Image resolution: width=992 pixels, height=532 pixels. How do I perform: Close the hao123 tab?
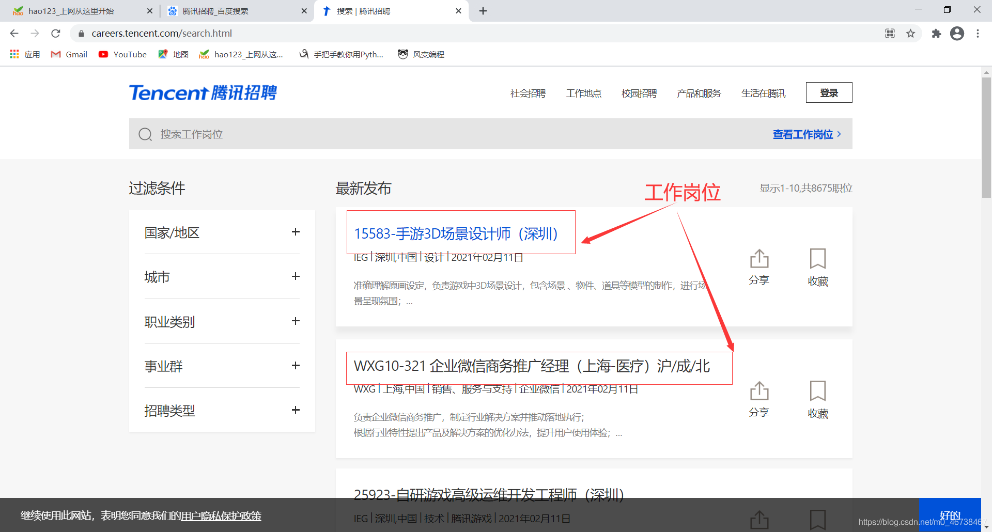150,11
